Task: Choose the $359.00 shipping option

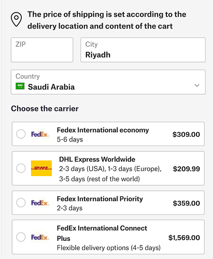Action: pos(108,203)
